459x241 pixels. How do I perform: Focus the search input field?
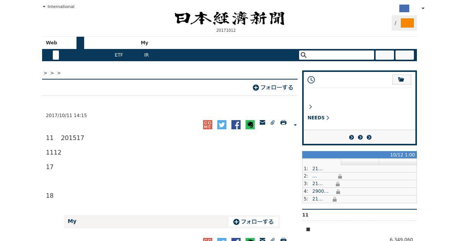click(337, 55)
